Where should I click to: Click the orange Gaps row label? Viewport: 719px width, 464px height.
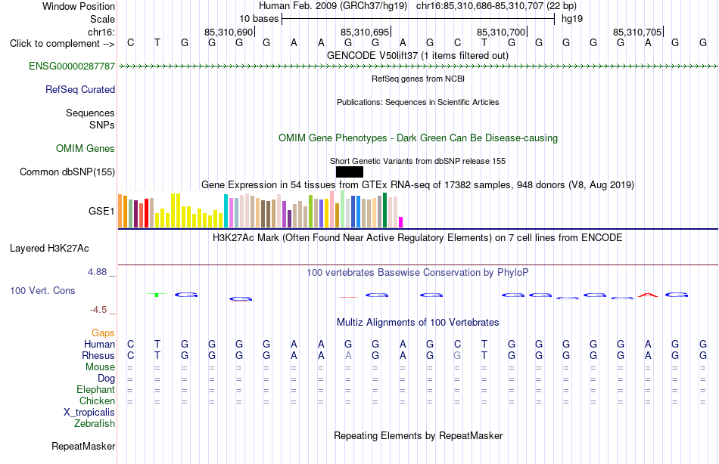pos(103,333)
